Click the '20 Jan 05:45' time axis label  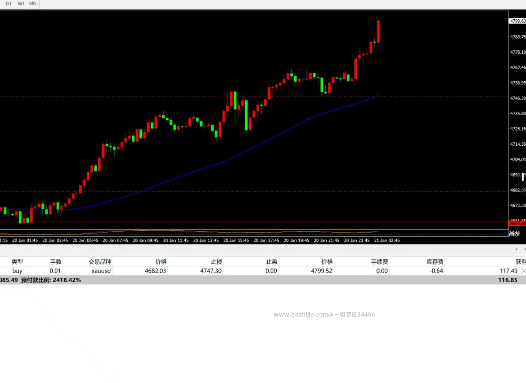pyautogui.click(x=85, y=240)
